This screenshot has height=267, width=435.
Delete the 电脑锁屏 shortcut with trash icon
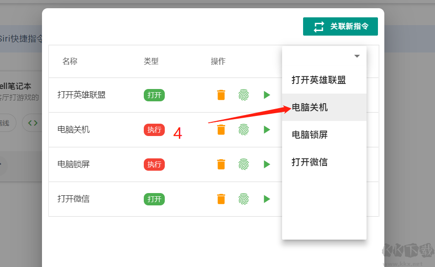[x=221, y=164]
